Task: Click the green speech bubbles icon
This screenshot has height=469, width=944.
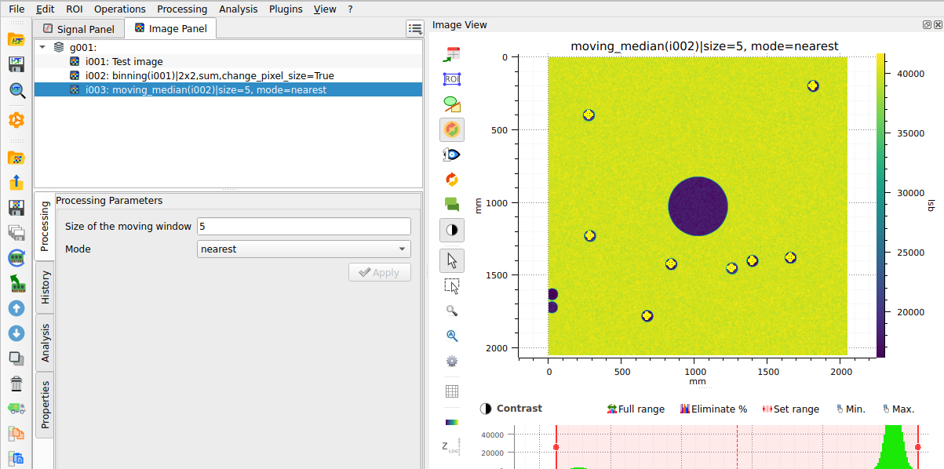Action: point(452,205)
